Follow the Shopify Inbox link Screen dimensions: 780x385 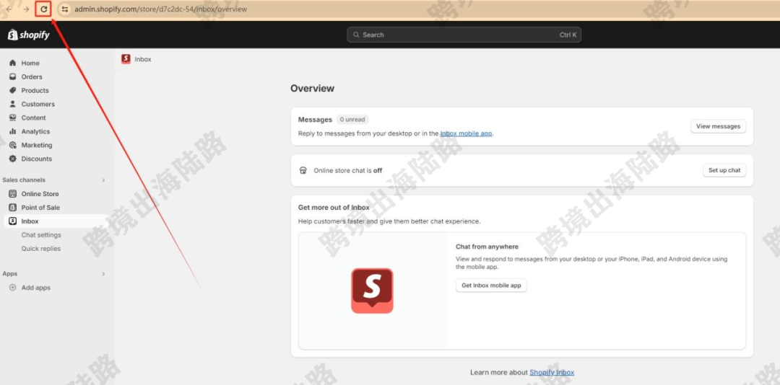(x=552, y=372)
